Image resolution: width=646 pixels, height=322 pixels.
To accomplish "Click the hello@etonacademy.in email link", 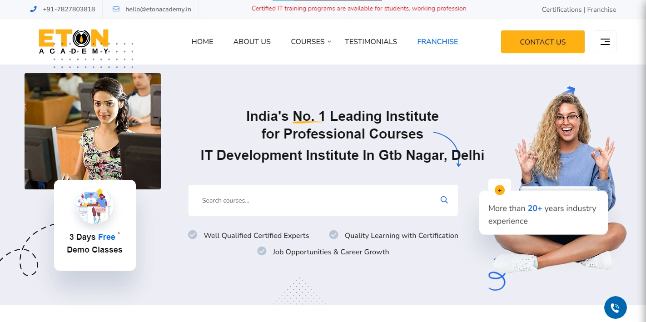I will coord(159,9).
